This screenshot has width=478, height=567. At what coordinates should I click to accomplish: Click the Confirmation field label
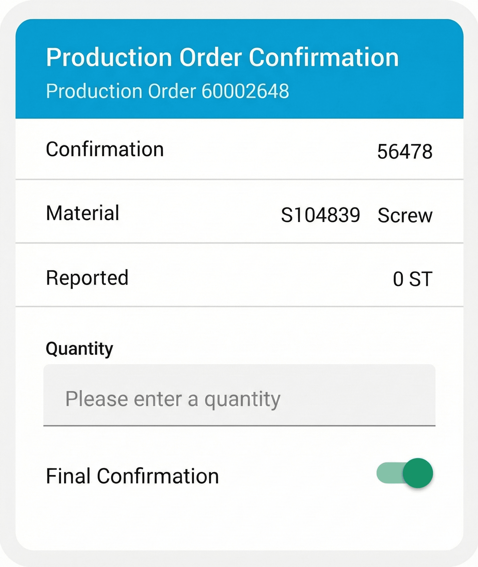[x=105, y=149]
